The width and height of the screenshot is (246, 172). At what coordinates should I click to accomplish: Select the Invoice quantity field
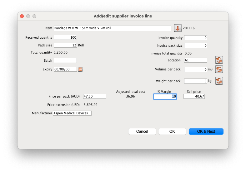196,38
